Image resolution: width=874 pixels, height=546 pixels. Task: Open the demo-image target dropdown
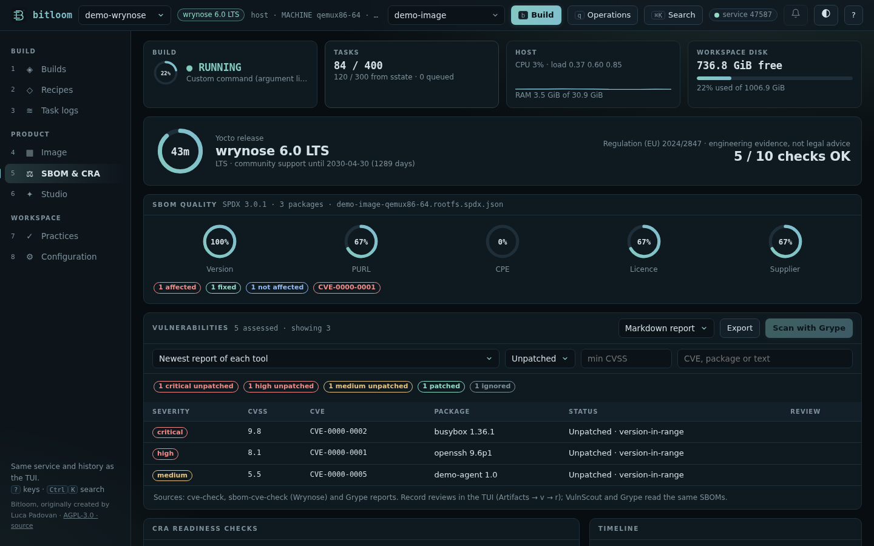coord(446,15)
